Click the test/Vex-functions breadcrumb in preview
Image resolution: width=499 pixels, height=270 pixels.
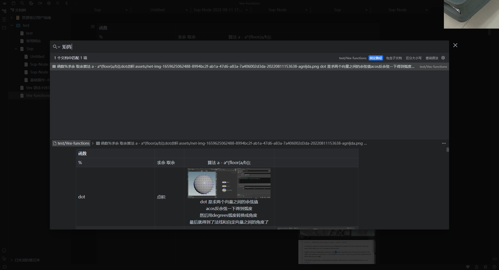pyautogui.click(x=71, y=143)
